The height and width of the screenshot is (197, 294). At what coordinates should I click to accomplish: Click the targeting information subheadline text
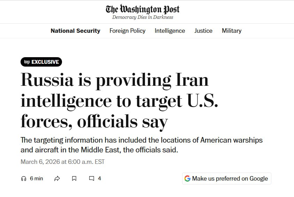[141, 145]
